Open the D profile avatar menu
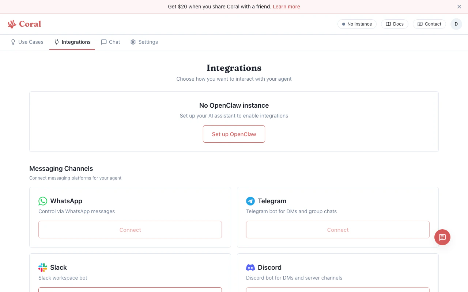Viewport: 468px width, 292px height. pos(456,24)
